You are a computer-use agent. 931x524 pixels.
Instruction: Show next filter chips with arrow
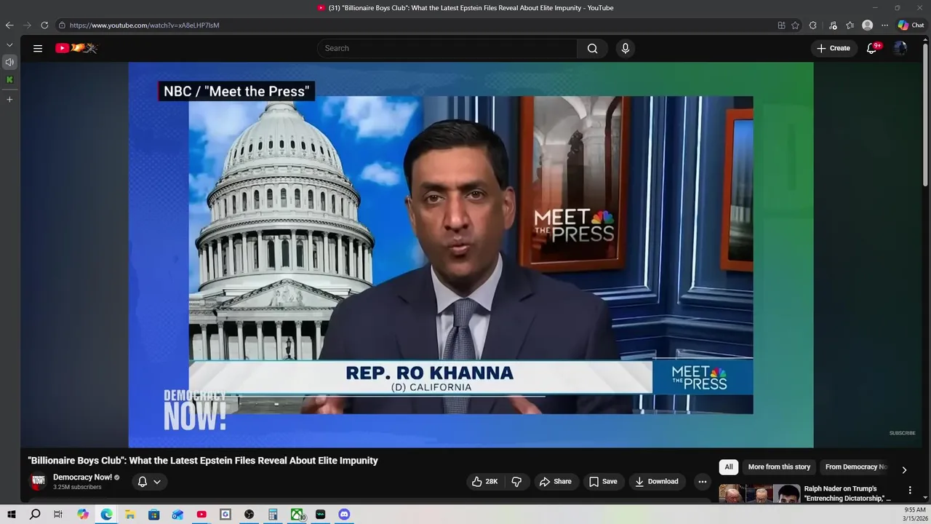click(x=904, y=469)
